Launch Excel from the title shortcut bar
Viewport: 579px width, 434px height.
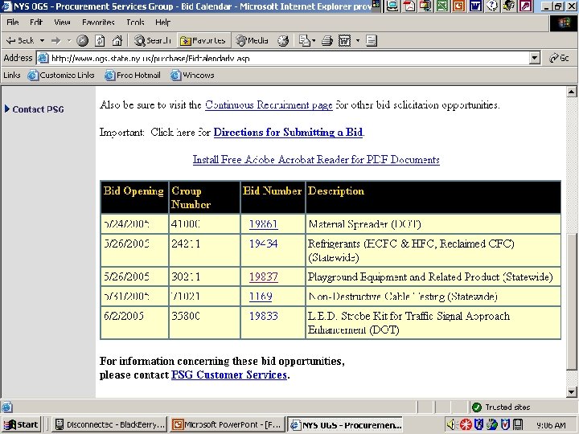pos(442,6)
